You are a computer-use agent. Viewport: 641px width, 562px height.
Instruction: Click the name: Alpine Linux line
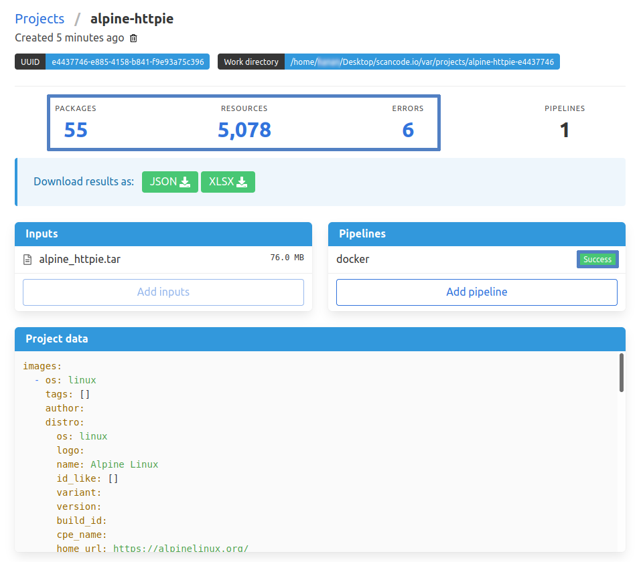(108, 464)
